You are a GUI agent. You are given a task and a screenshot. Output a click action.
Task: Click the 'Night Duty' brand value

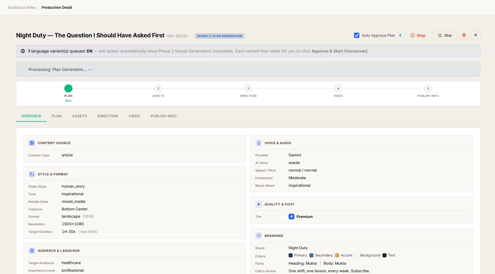coord(298,248)
